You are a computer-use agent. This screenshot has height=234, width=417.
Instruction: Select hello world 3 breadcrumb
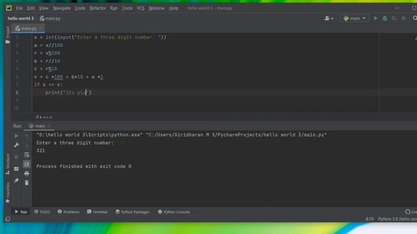click(x=21, y=18)
